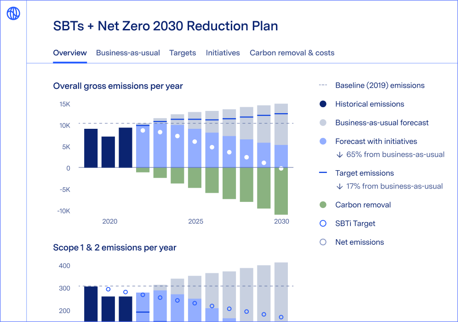This screenshot has height=322, width=458.
Task: Click the 65% from business-as-usual down arrow
Action: (x=340, y=155)
